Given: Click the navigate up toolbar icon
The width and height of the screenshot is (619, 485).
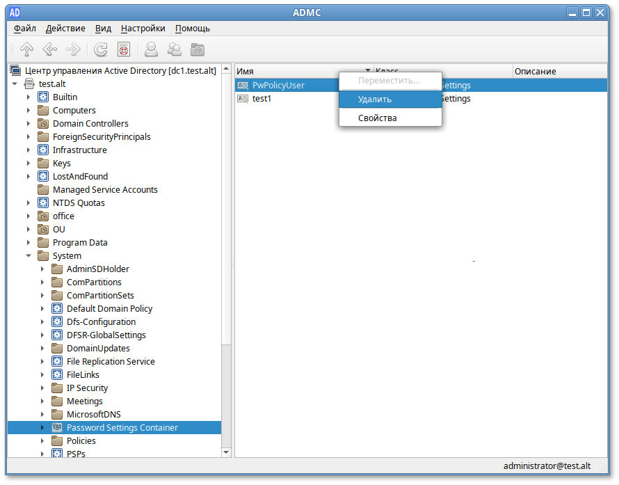Looking at the screenshot, I should coord(27,49).
